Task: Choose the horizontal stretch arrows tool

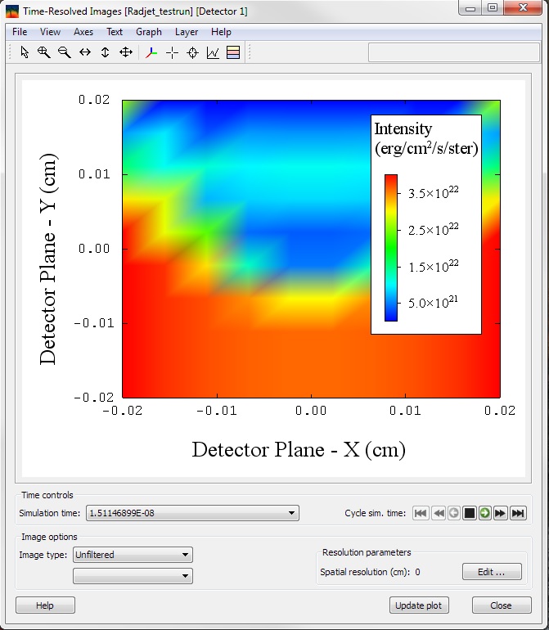Action: click(85, 52)
